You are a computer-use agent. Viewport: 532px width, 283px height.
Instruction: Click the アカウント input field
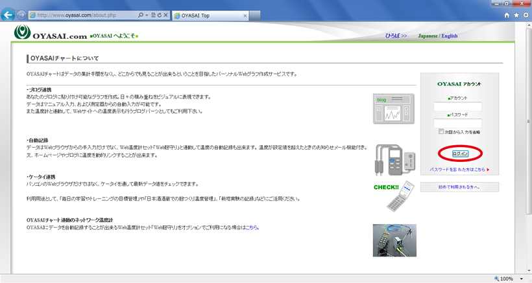tap(457, 107)
